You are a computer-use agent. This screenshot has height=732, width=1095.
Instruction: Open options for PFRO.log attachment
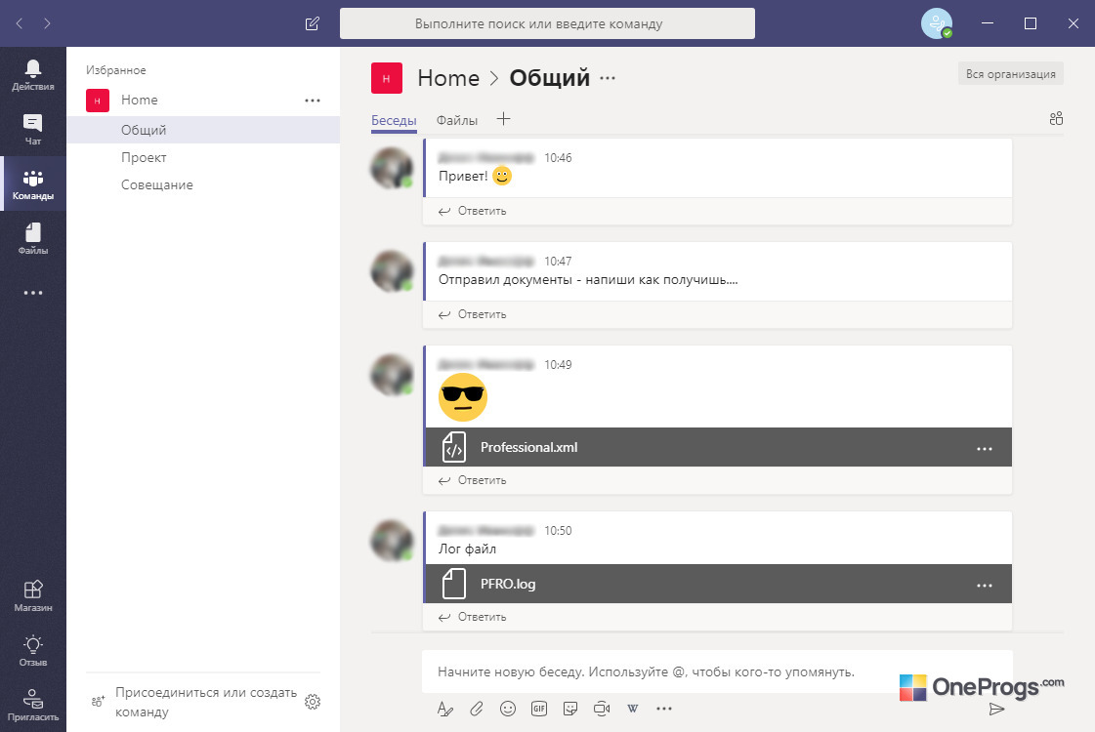pos(984,586)
